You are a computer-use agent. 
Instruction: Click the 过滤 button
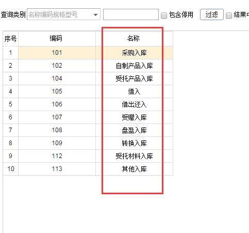click(x=212, y=14)
